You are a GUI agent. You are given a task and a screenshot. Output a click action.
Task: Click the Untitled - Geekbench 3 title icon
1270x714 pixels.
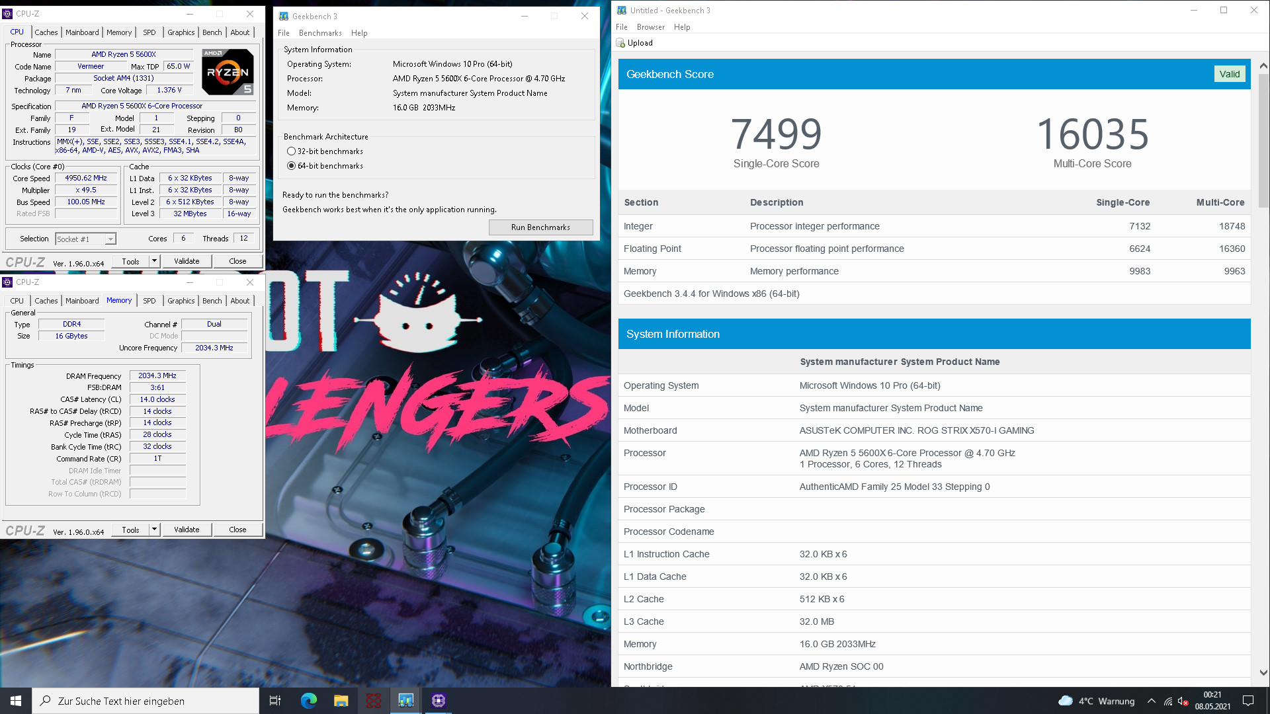pyautogui.click(x=622, y=10)
